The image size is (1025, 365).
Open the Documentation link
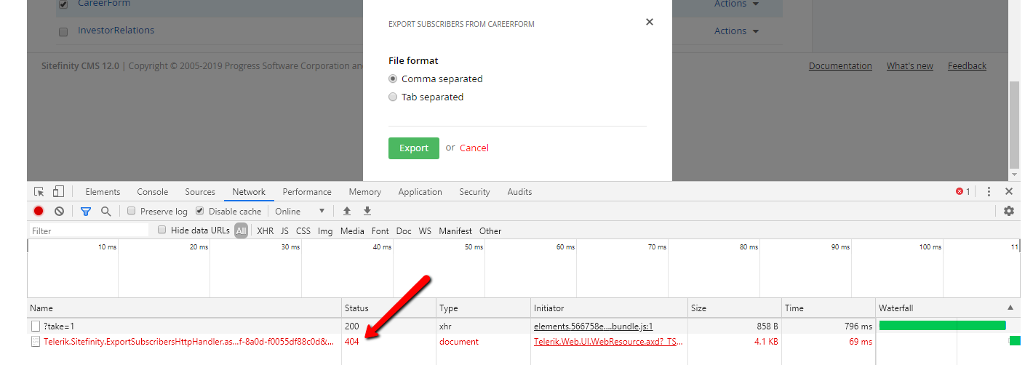click(840, 65)
